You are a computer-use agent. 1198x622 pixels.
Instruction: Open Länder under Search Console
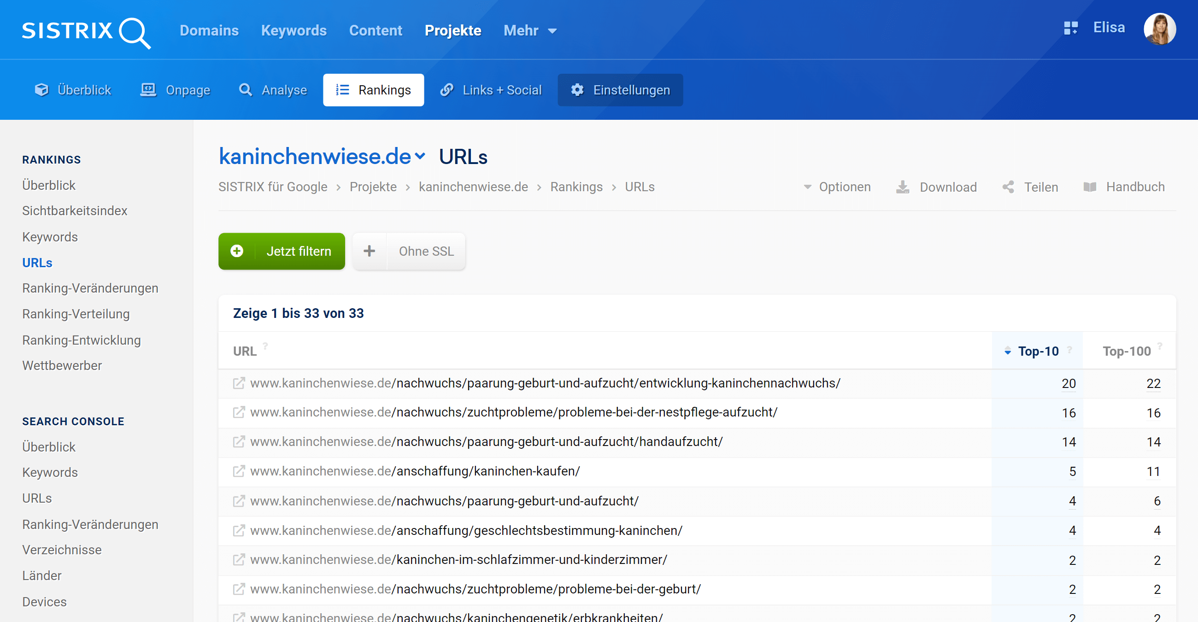click(x=42, y=575)
